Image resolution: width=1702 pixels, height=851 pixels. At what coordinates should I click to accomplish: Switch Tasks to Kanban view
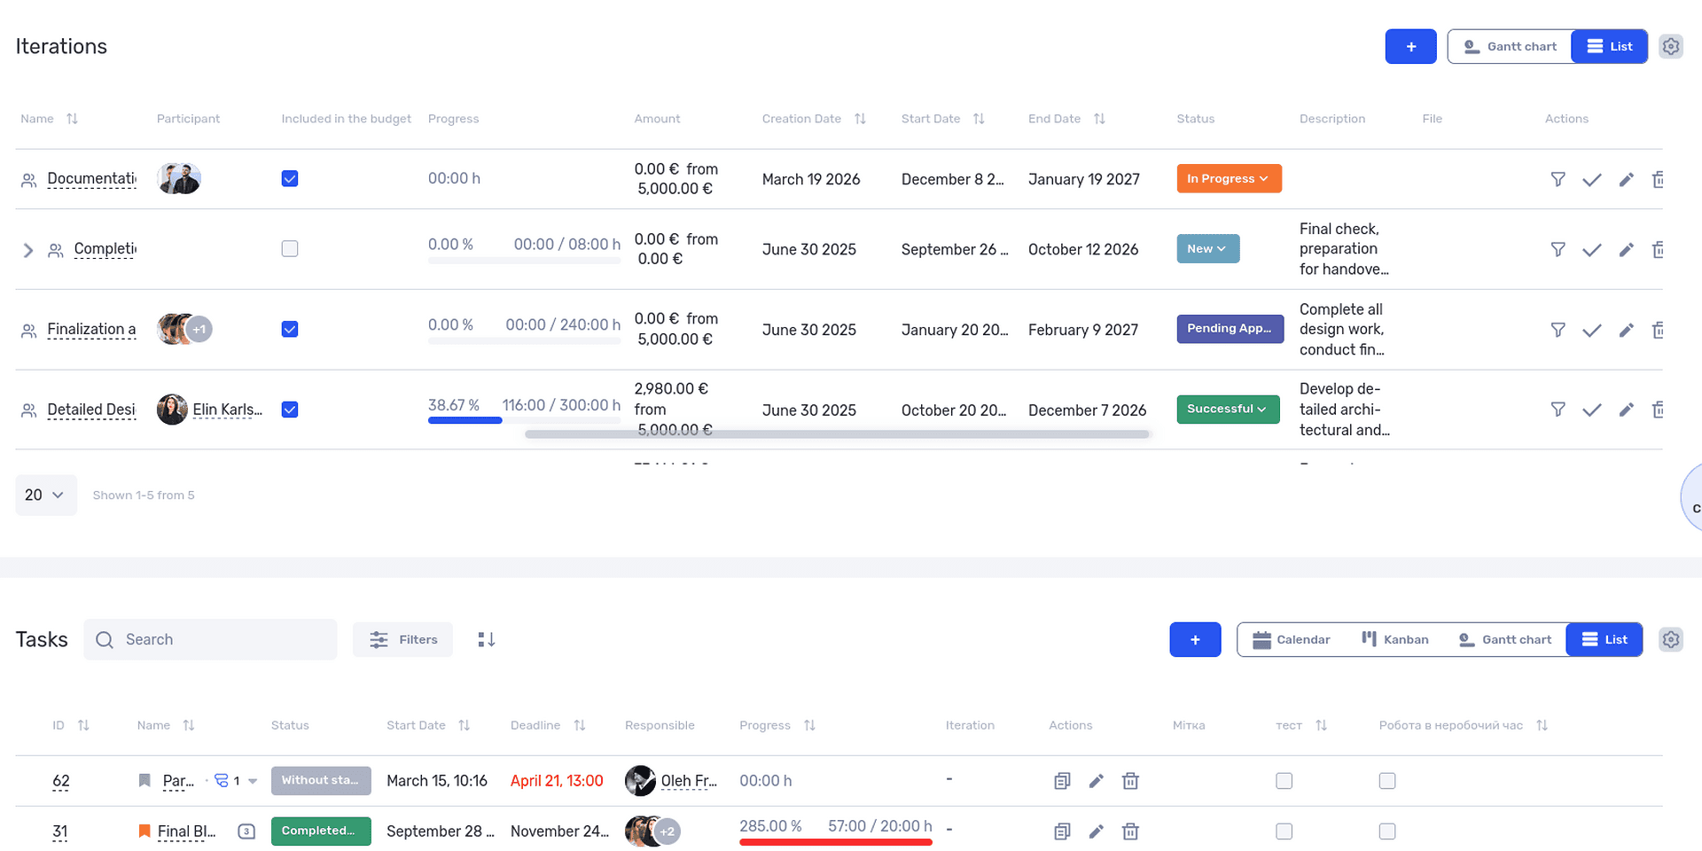coord(1395,639)
